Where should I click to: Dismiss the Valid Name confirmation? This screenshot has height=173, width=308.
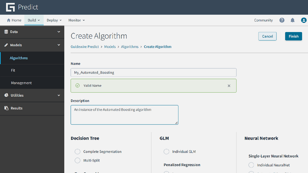(229, 85)
